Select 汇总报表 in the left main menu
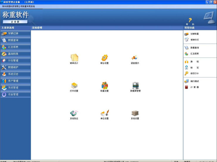Image resolution: width=217 pixels, height=162 pixels. [x=15, y=47]
